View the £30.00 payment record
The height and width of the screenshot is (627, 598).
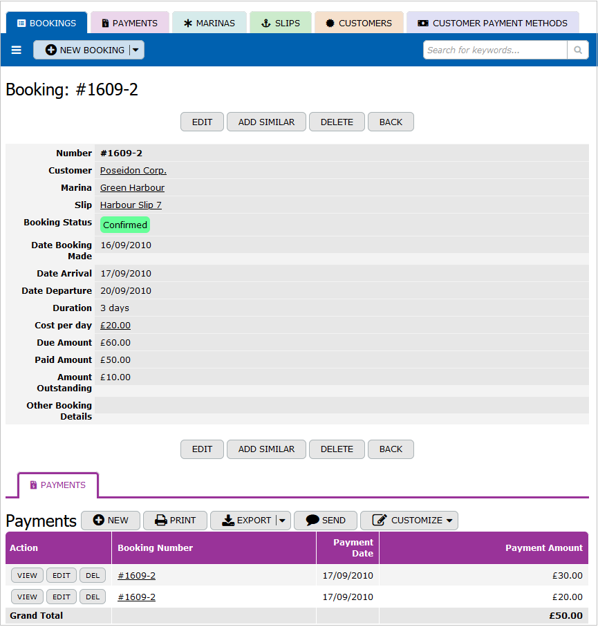coord(27,576)
